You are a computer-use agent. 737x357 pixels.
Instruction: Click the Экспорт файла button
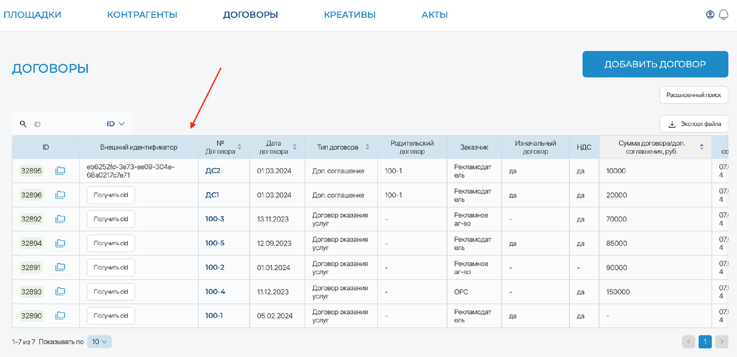click(x=694, y=124)
